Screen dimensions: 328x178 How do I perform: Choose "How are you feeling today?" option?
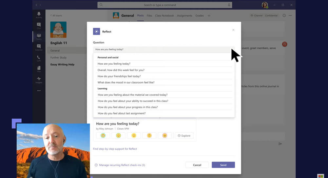165,64
